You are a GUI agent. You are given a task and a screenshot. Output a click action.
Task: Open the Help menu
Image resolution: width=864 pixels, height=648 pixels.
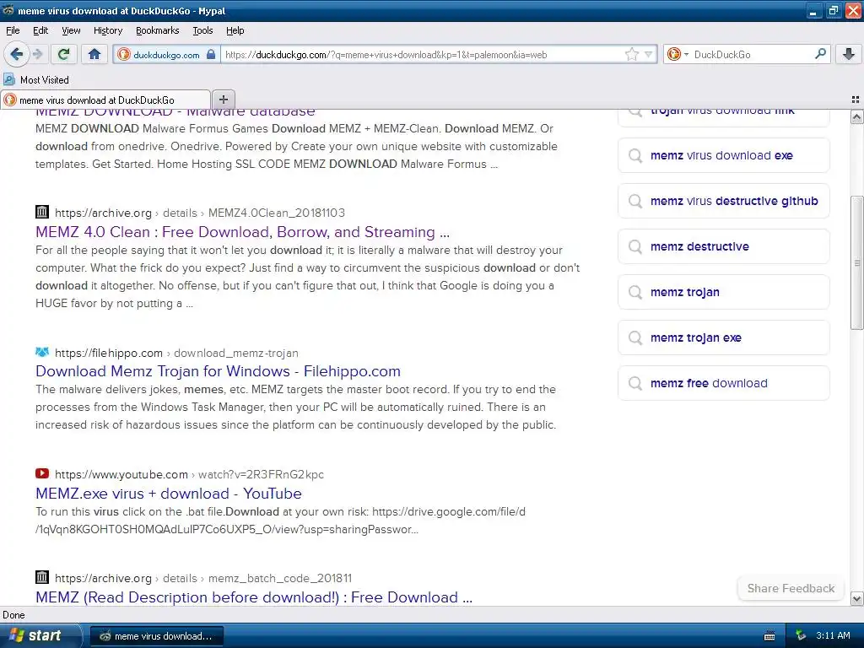click(x=235, y=31)
